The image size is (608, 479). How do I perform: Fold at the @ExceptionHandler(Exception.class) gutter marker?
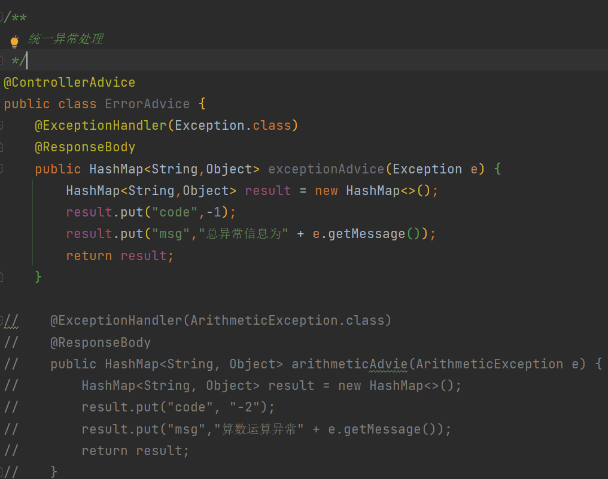pos(2,126)
